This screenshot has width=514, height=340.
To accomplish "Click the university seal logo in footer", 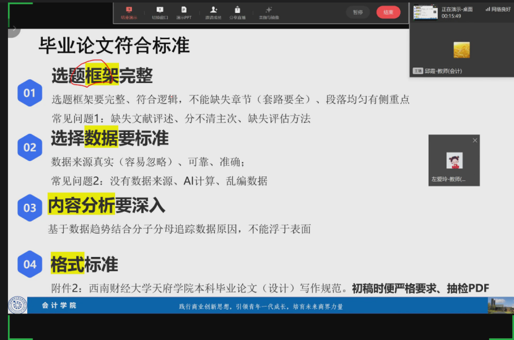I will 17,305.
